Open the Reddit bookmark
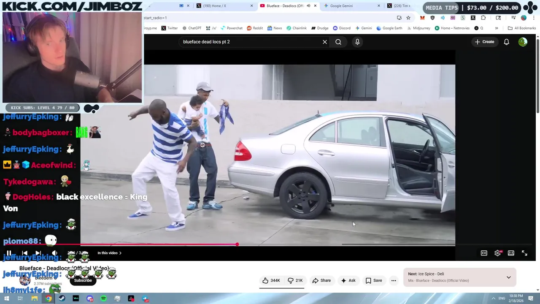The height and width of the screenshot is (304, 540). coord(255,28)
